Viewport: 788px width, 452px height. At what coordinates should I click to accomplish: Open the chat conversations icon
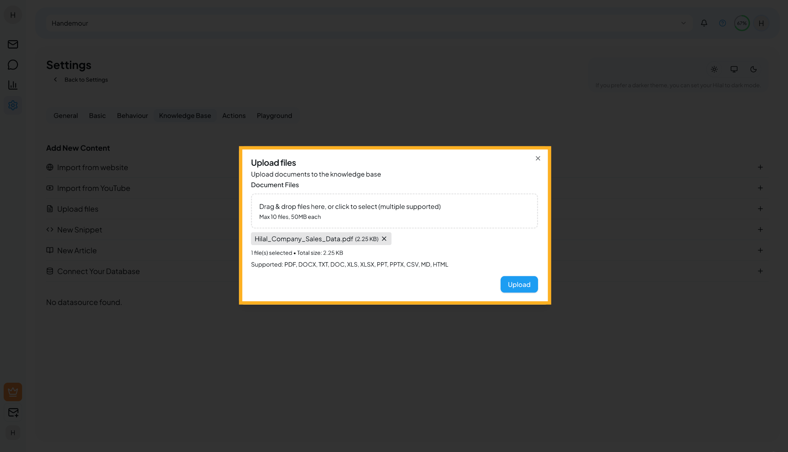click(x=13, y=65)
